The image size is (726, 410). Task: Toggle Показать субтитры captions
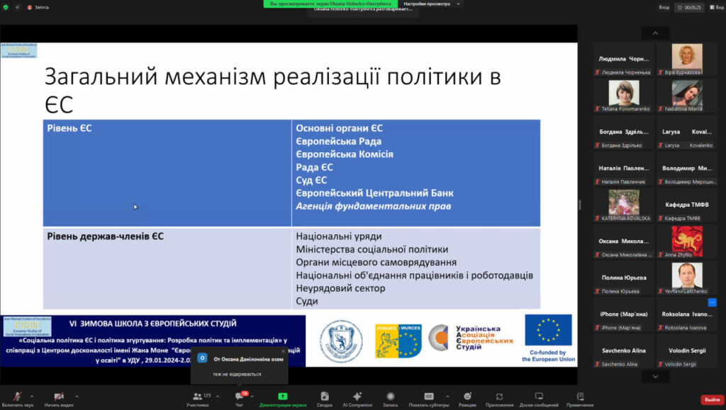click(x=428, y=397)
